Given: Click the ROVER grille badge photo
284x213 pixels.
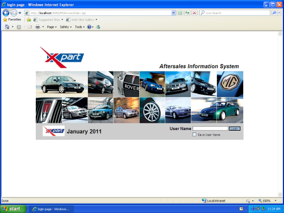Looking at the screenshot, I should coord(127,84).
